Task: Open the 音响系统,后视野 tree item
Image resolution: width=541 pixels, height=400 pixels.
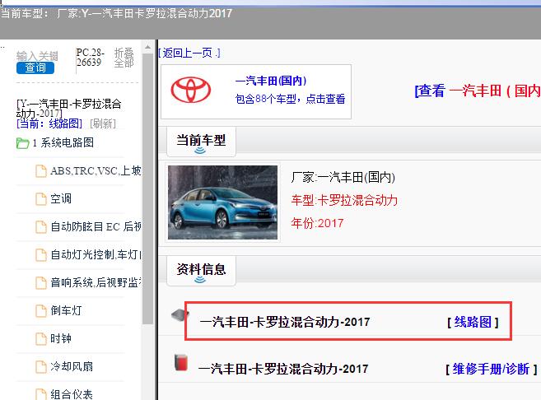Action: coord(96,283)
